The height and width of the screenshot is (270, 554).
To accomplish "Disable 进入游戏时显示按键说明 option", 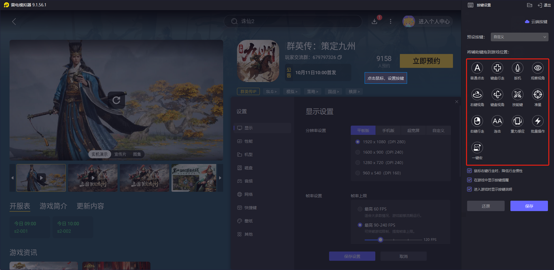I will (x=469, y=189).
